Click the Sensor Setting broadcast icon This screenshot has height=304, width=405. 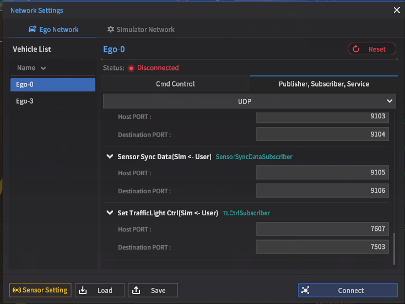click(17, 290)
